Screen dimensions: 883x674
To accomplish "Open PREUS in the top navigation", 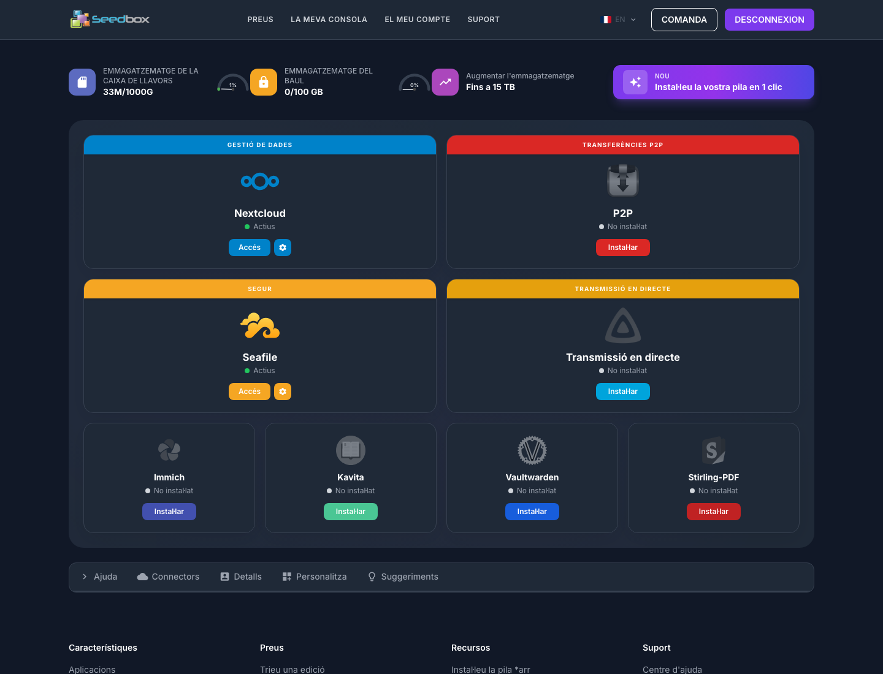I will pos(261,20).
